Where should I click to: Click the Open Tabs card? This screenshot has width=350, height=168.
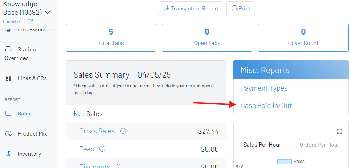coord(207,37)
